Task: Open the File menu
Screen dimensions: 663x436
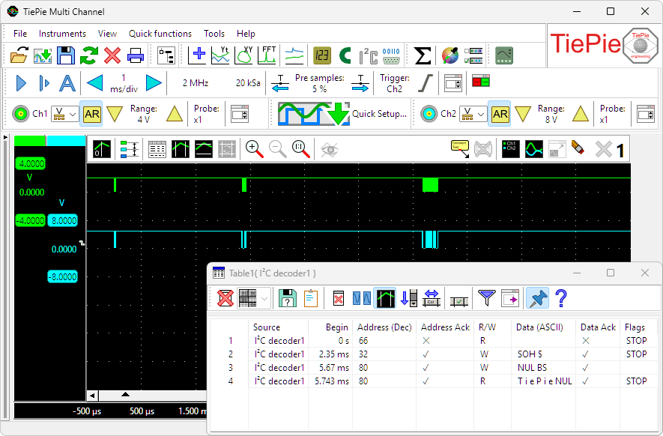Action: [x=20, y=34]
